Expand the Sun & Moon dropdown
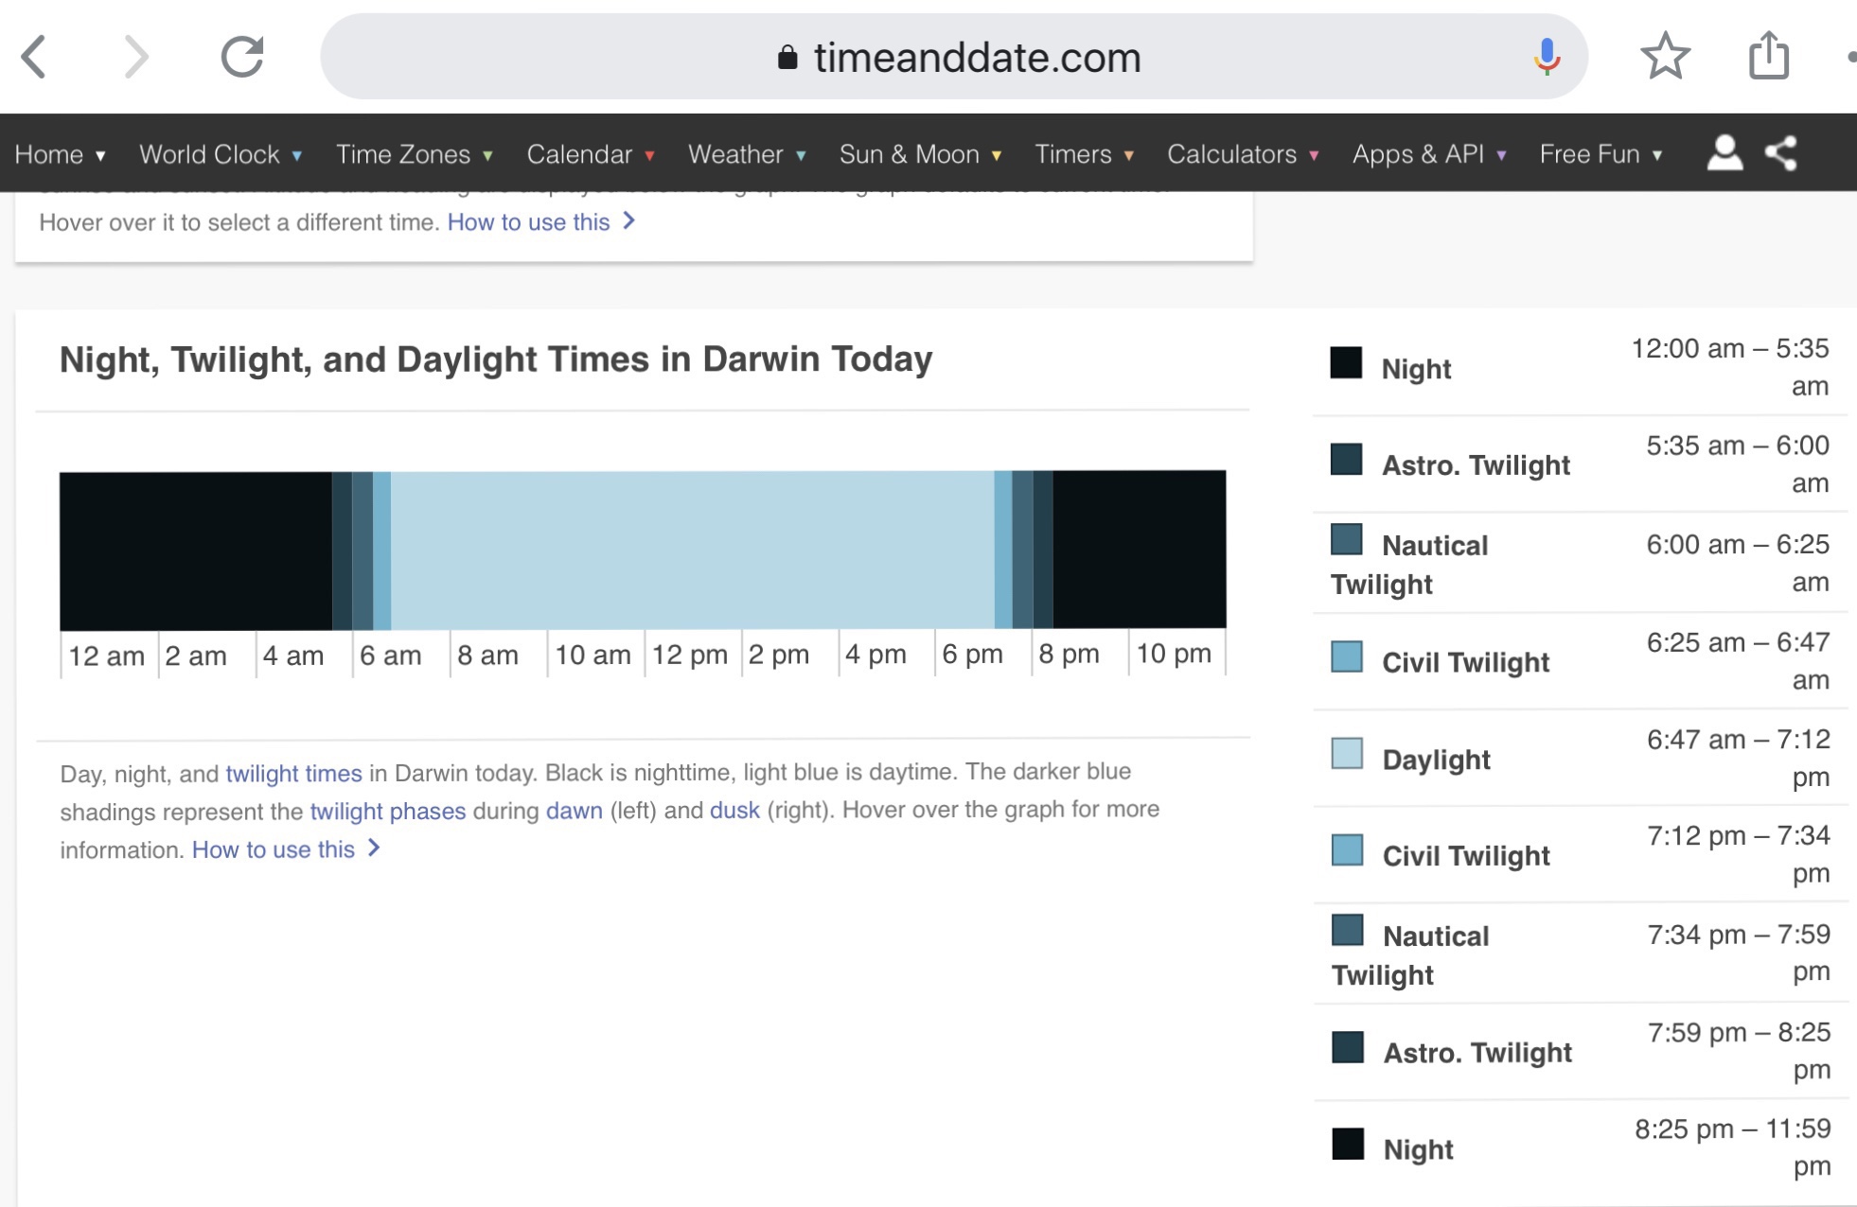 coord(919,154)
